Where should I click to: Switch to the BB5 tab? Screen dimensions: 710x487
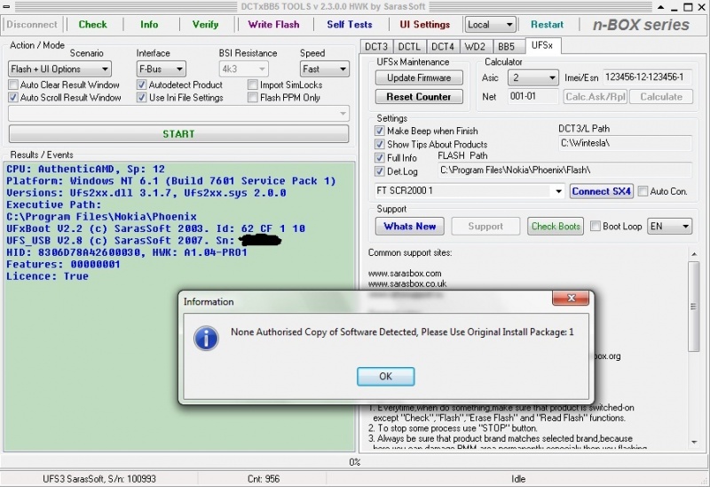[506, 47]
